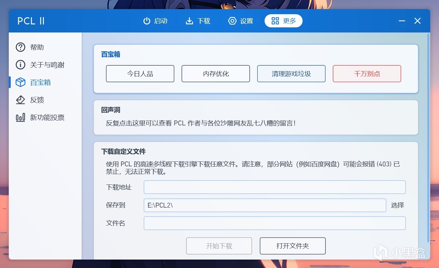Image resolution: width=439 pixels, height=268 pixels.
Task: Click 选择 to choose save folder
Action: click(398, 205)
